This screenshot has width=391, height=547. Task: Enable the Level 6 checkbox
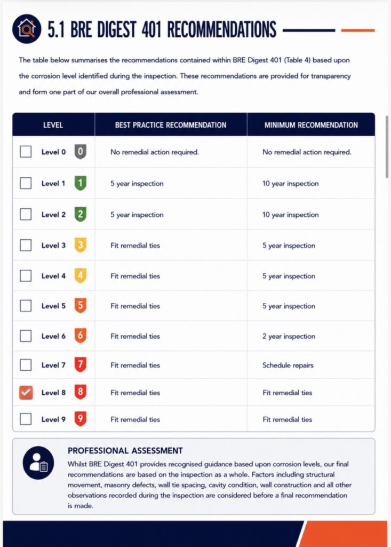pyautogui.click(x=26, y=336)
